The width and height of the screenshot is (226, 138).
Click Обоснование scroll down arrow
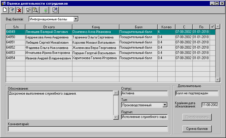point(116,117)
